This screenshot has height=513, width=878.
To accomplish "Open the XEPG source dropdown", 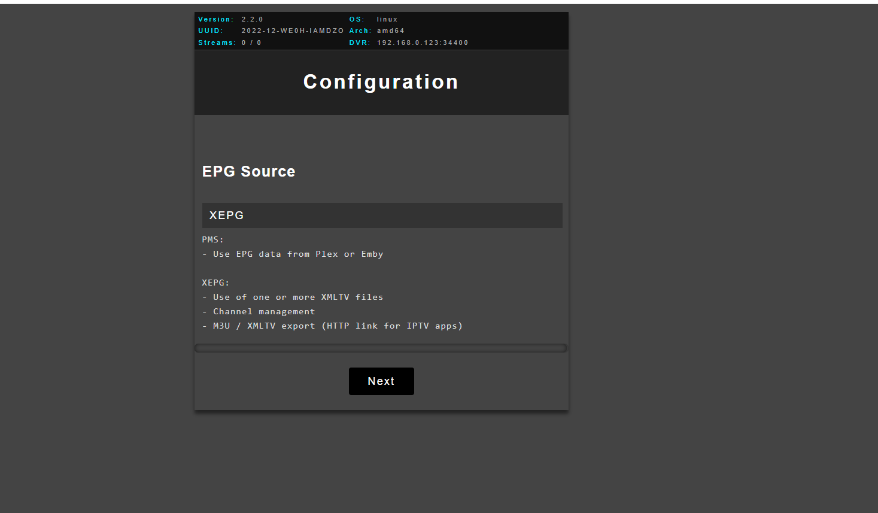I will pos(382,215).
